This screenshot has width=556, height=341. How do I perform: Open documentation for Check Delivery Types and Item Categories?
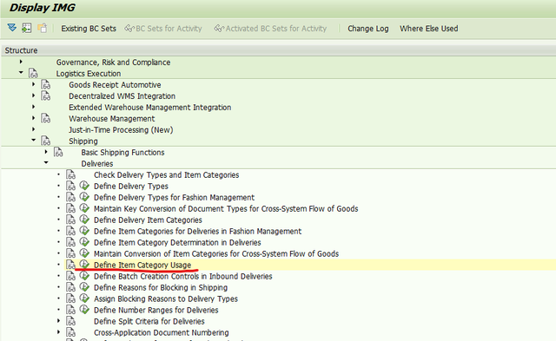[70, 174]
